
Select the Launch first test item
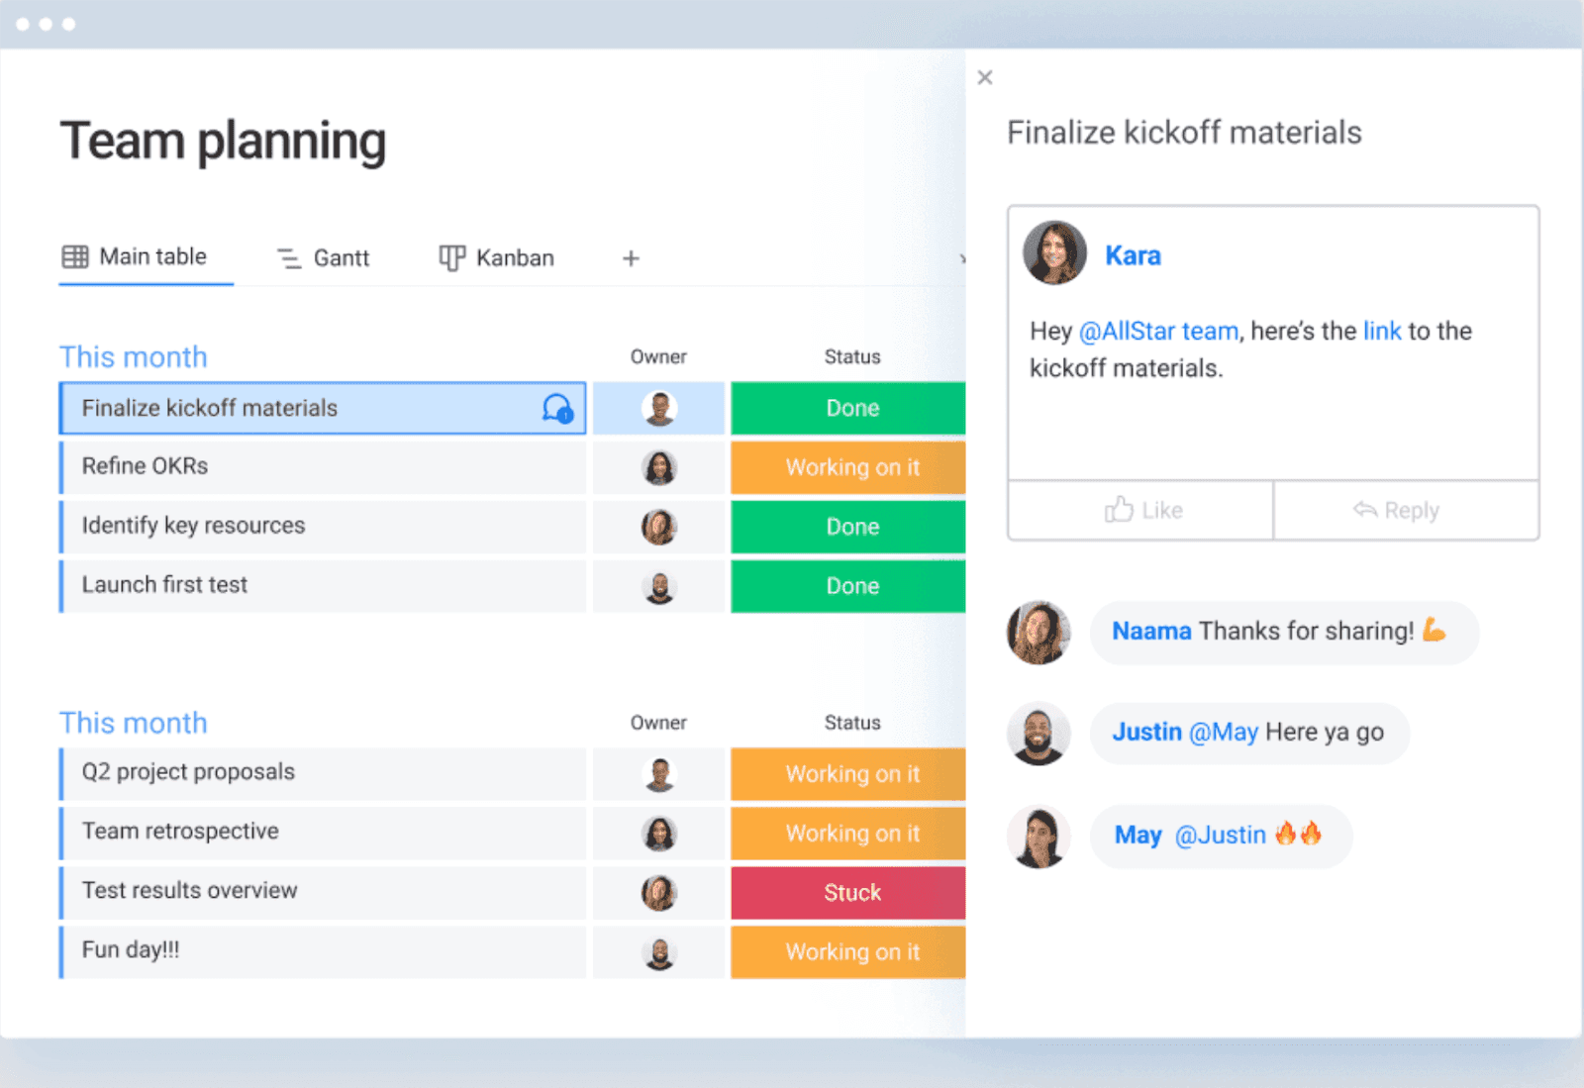[x=323, y=586]
